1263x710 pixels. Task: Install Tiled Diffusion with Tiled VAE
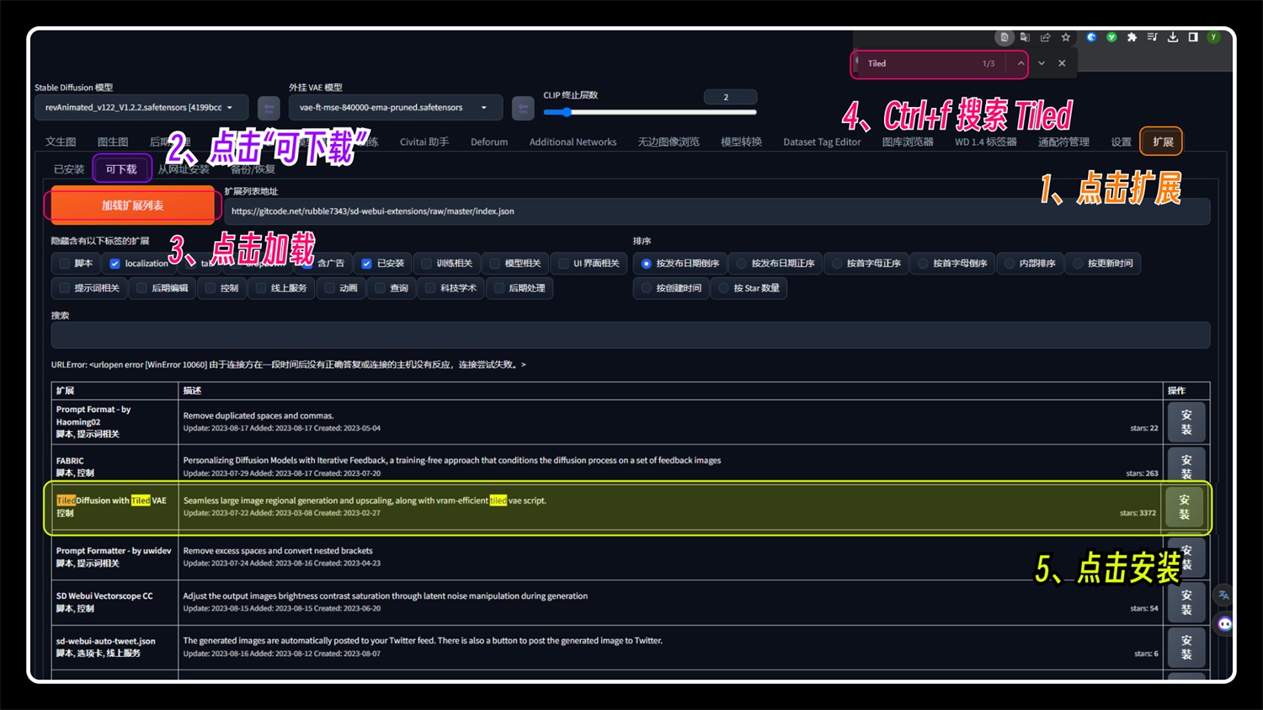1185,506
